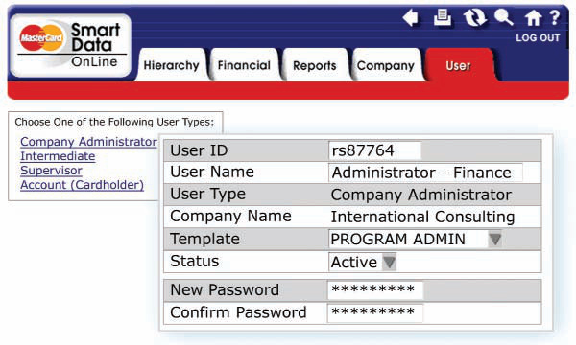
Task: Switch to the Reports tab
Action: tap(315, 65)
